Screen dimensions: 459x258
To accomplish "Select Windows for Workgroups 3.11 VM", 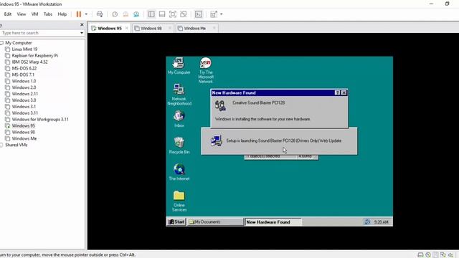I will coord(40,120).
